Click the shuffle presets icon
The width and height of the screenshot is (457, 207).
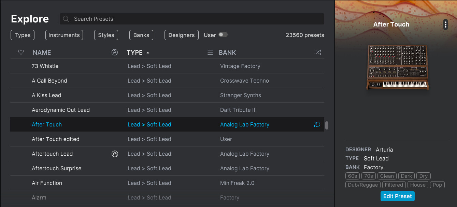pos(318,52)
